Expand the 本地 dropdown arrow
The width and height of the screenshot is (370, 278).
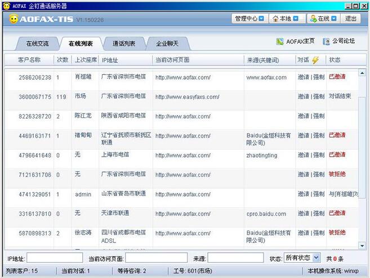coord(296,19)
